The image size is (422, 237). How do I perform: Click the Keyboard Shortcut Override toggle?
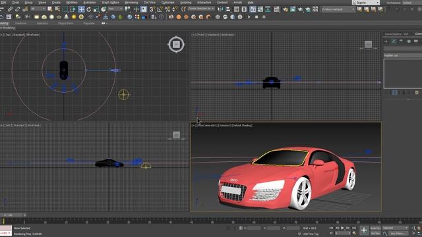tap(144, 9)
